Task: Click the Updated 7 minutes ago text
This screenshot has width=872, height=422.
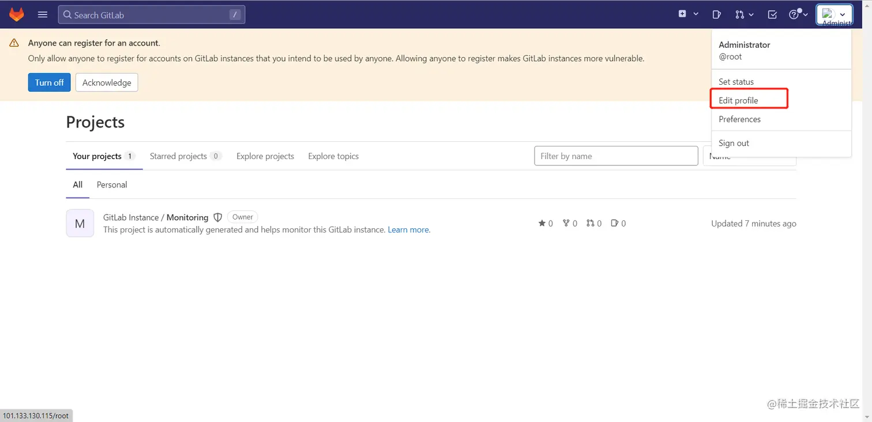Action: (x=754, y=224)
